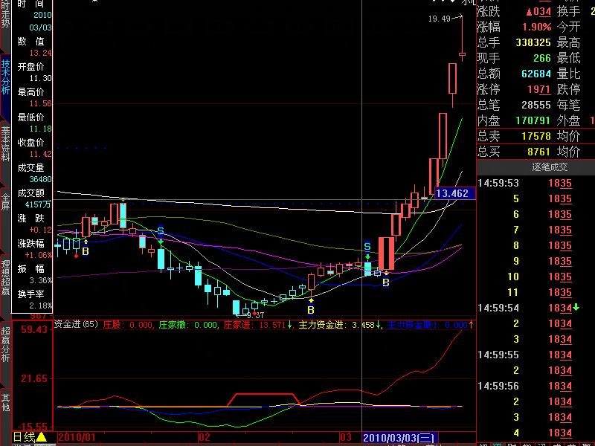
Task: Click the S sell marker in late January
Action: [x=161, y=230]
